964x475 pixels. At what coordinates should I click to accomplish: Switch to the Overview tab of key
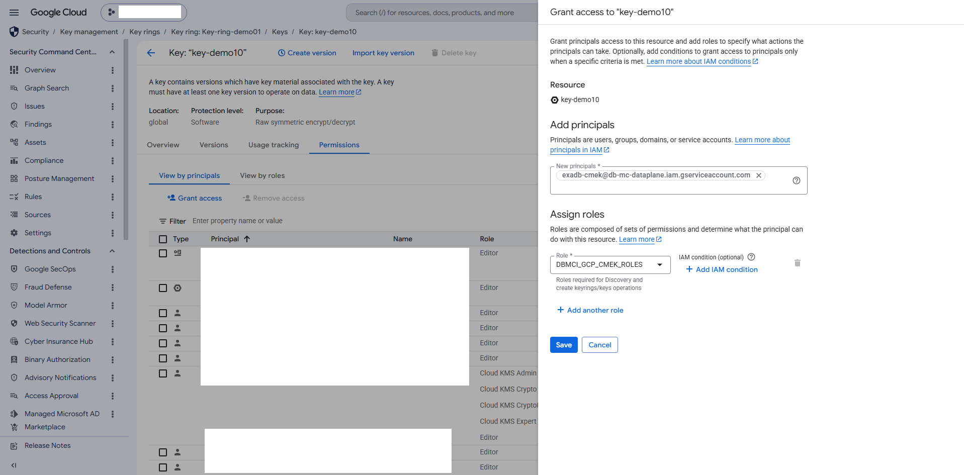163,145
